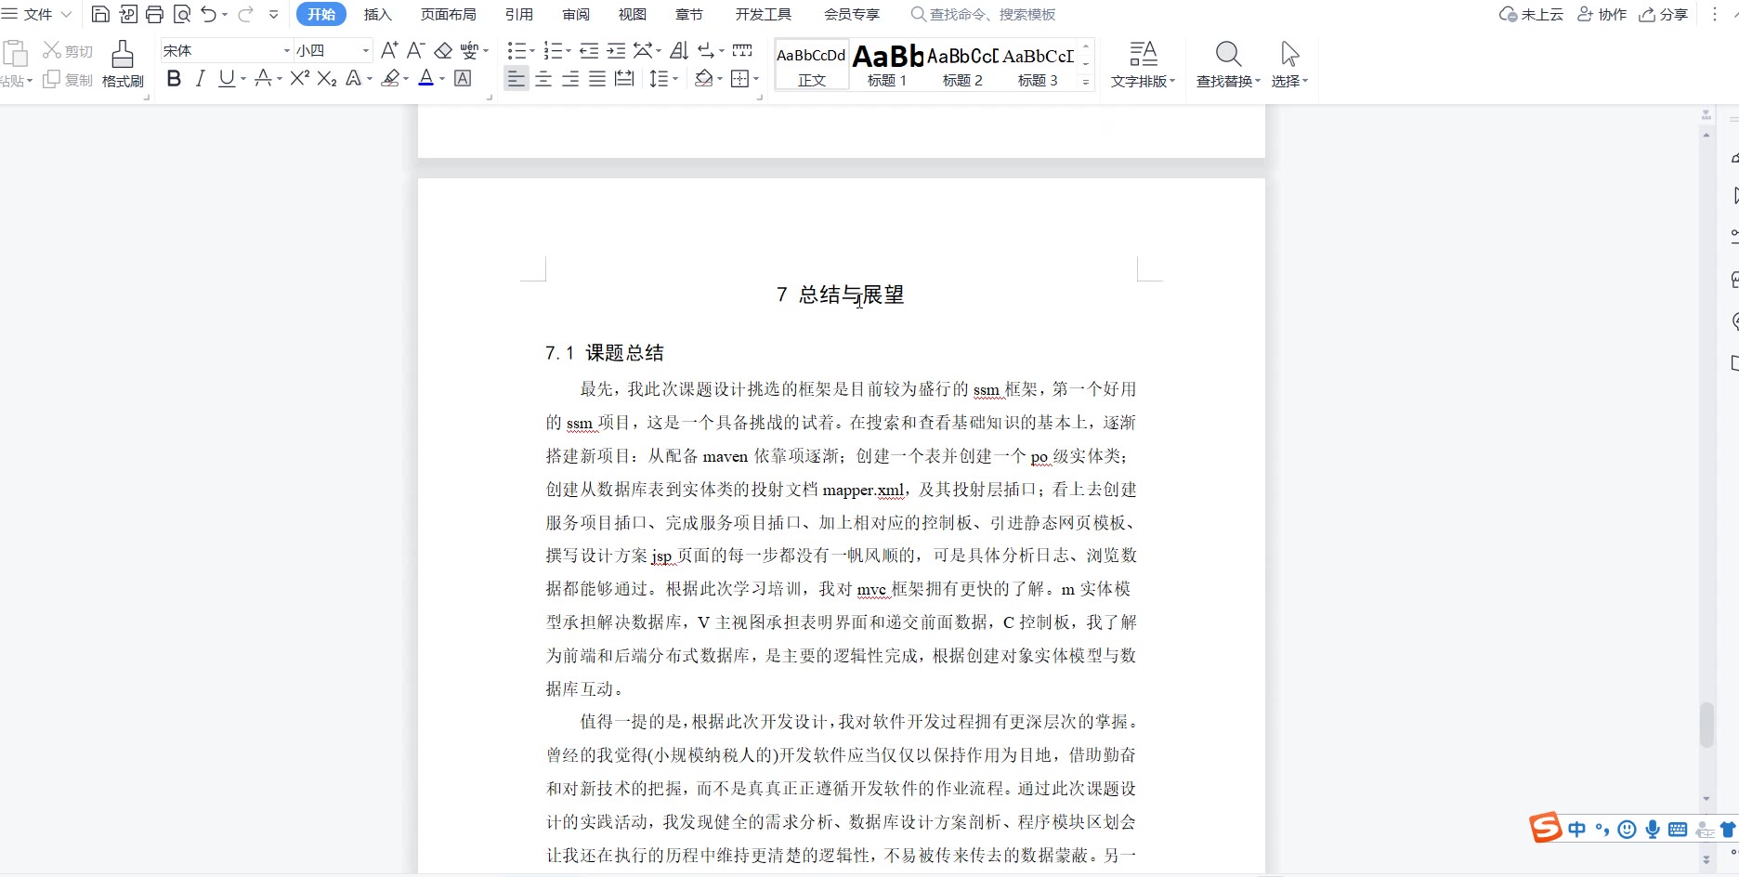The width and height of the screenshot is (1739, 877).
Task: Toggle Italic formatting
Action: click(200, 79)
